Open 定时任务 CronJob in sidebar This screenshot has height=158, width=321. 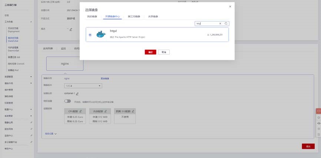[16, 64]
